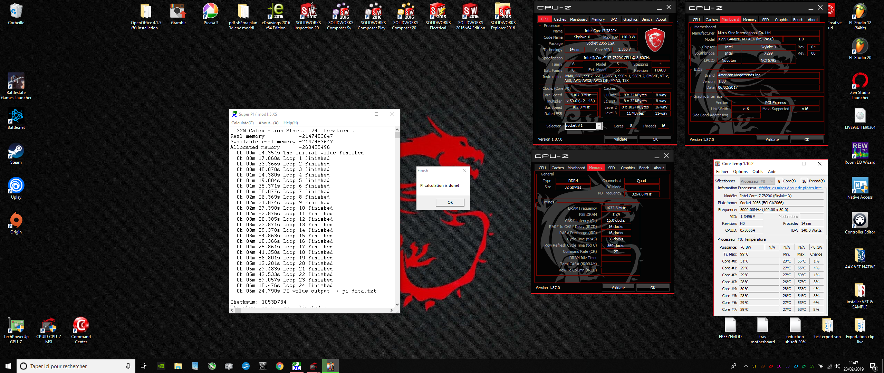Open TechPowerUp GPU-Z shortcut

[16, 330]
